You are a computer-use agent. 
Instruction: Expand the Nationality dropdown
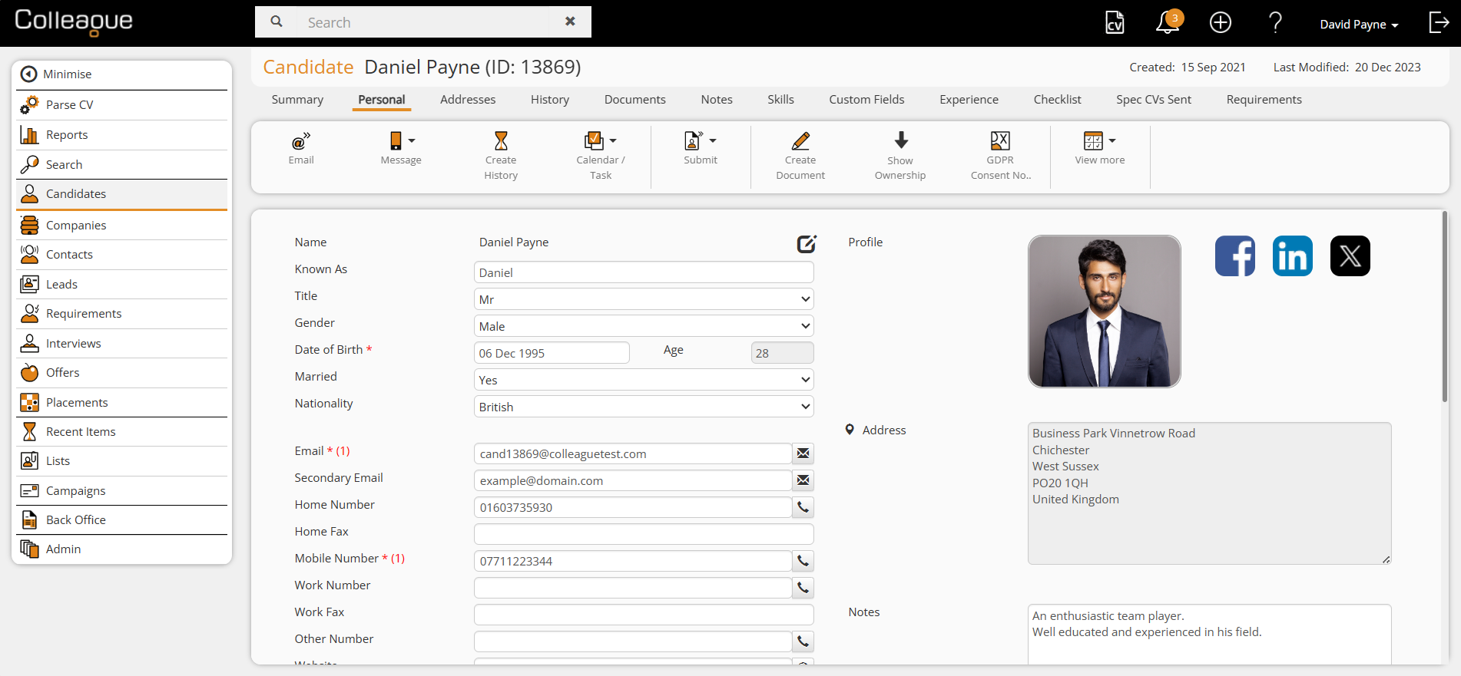pyautogui.click(x=644, y=407)
